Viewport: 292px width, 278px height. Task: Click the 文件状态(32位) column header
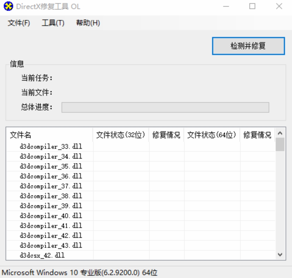(x=121, y=135)
